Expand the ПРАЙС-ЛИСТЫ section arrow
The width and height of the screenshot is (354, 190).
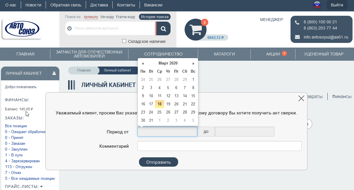pyautogui.click(x=41, y=186)
